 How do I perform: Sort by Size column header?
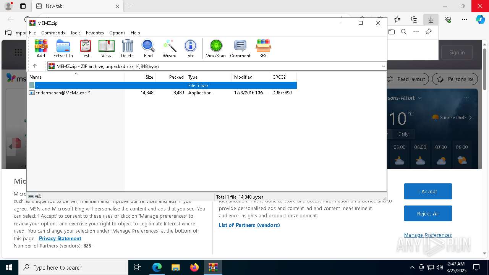pyautogui.click(x=140, y=77)
